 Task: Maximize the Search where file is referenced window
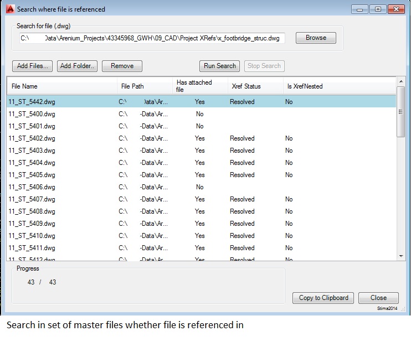(x=378, y=9)
